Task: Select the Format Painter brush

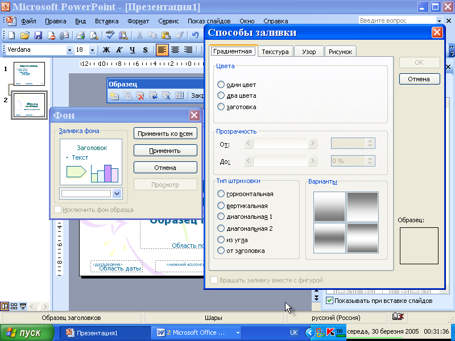Action: tap(179, 35)
